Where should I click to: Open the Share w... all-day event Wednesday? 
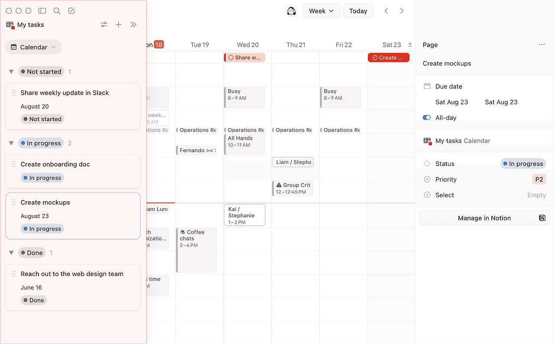[245, 58]
